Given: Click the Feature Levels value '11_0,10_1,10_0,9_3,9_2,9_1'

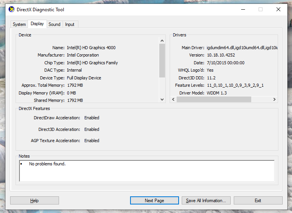Looking at the screenshot, I should click(235, 86).
